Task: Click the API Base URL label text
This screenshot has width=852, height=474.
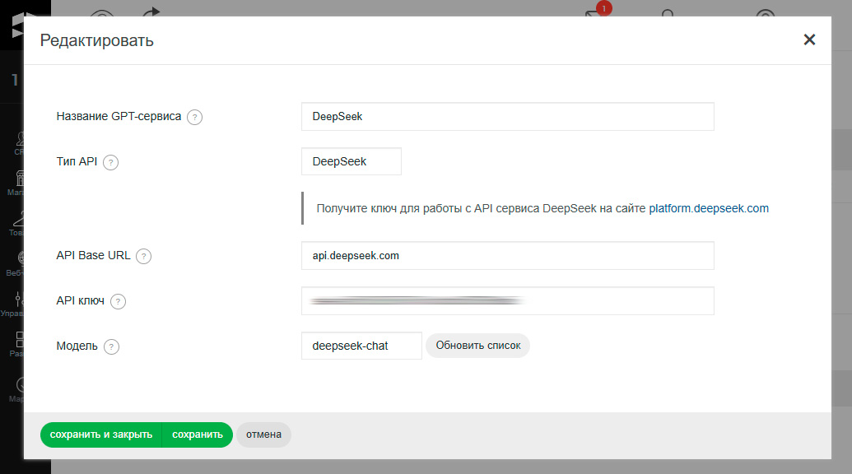Action: tap(94, 255)
